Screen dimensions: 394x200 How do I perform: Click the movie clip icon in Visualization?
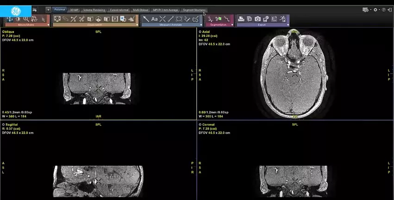[115, 19]
